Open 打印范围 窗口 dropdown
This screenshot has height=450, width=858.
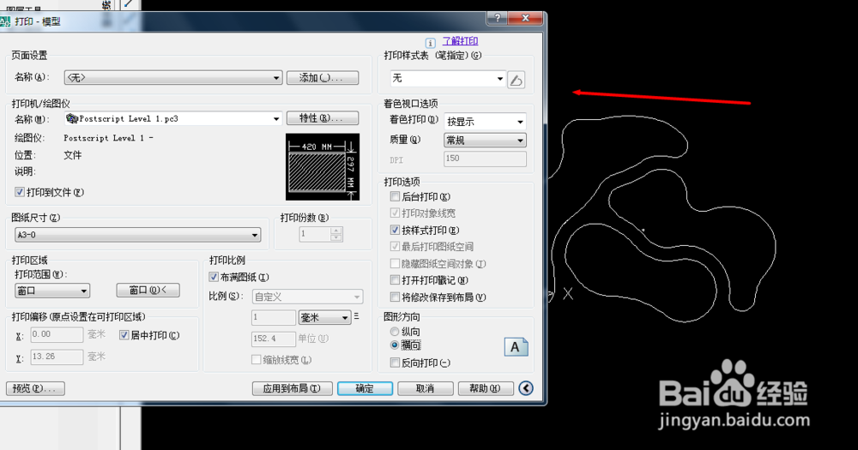52,291
